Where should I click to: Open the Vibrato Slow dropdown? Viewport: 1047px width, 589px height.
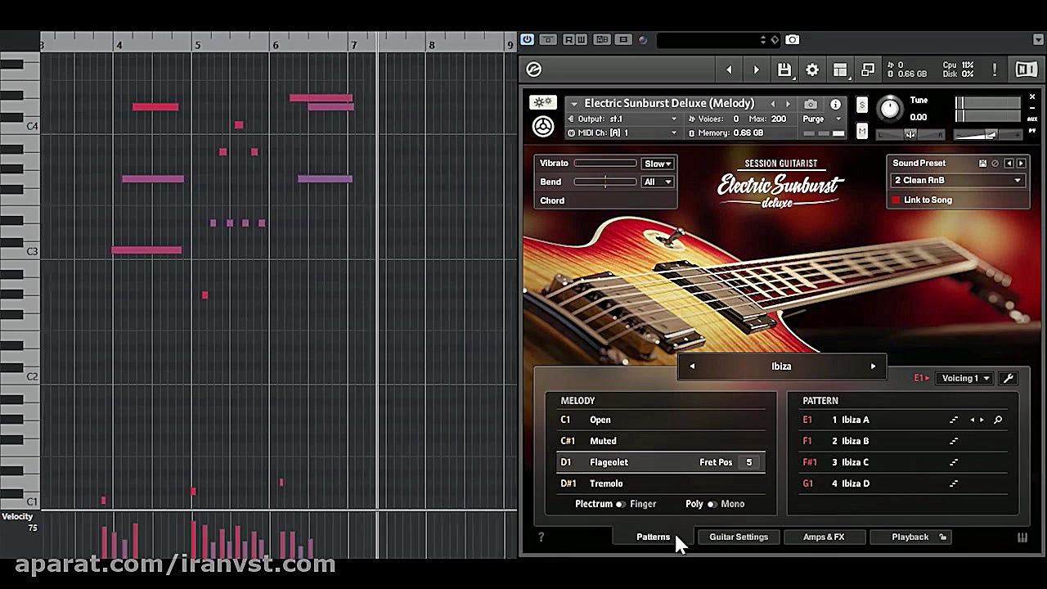click(658, 164)
